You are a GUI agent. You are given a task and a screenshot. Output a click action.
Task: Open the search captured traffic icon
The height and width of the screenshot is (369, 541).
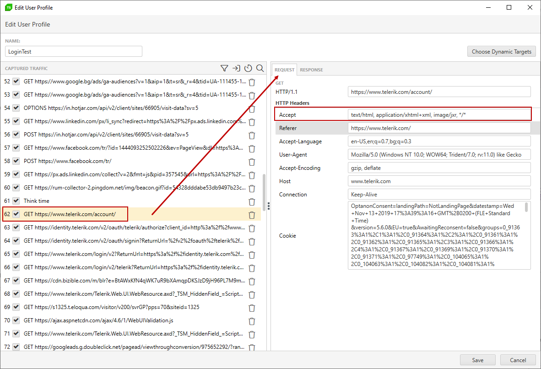[260, 68]
